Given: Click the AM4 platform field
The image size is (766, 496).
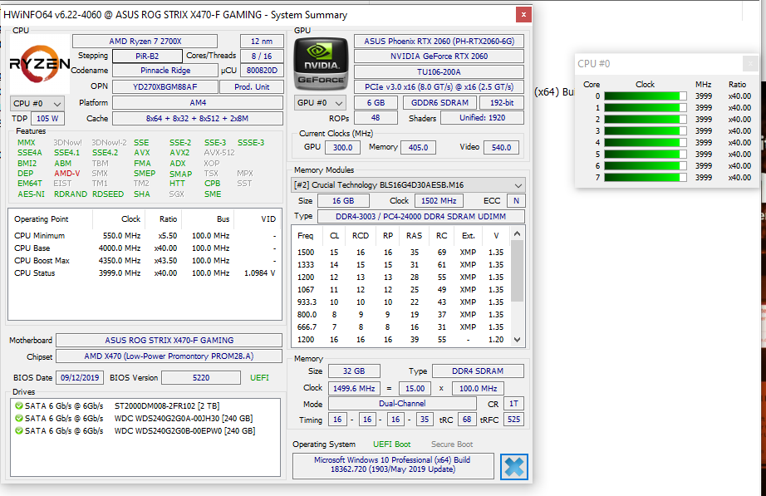Looking at the screenshot, I should 198,103.
